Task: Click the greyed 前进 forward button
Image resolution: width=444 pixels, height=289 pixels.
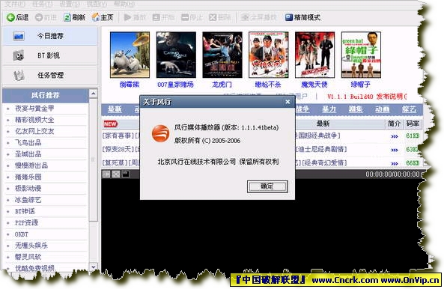Action: click(46, 17)
